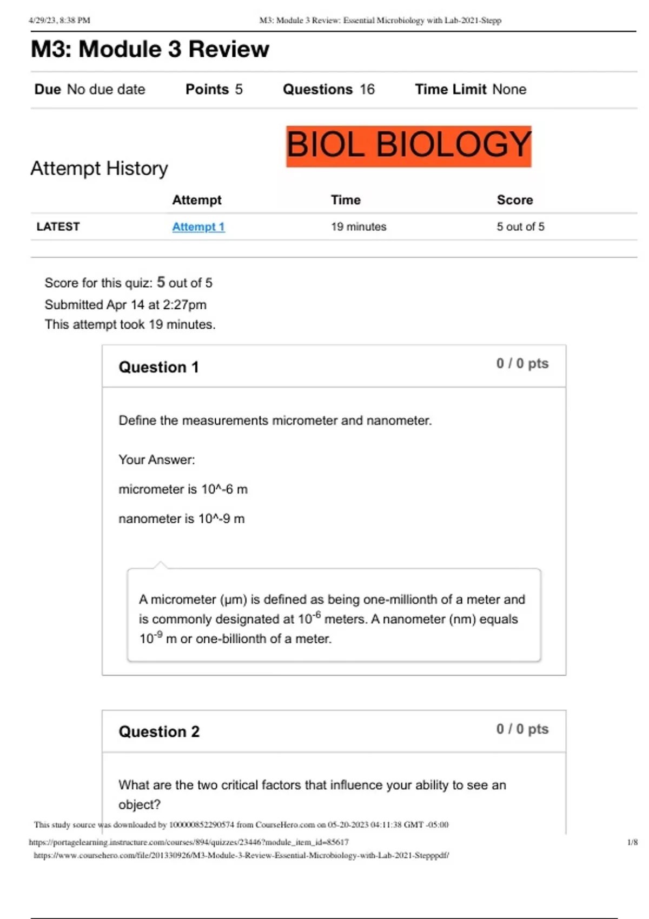Click the Attempt History heading
The width and height of the screenshot is (649, 919).
point(99,168)
